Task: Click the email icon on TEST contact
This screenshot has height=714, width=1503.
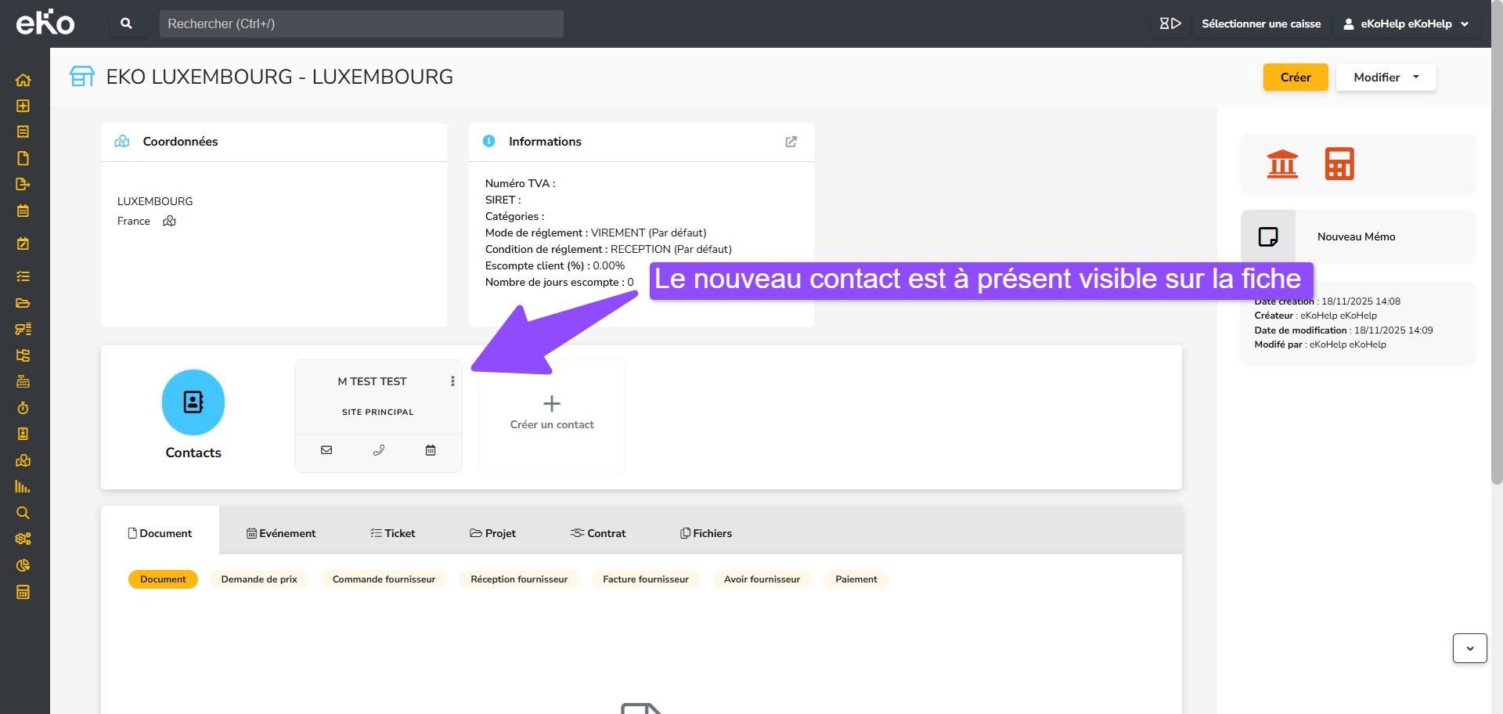Action: [x=326, y=450]
